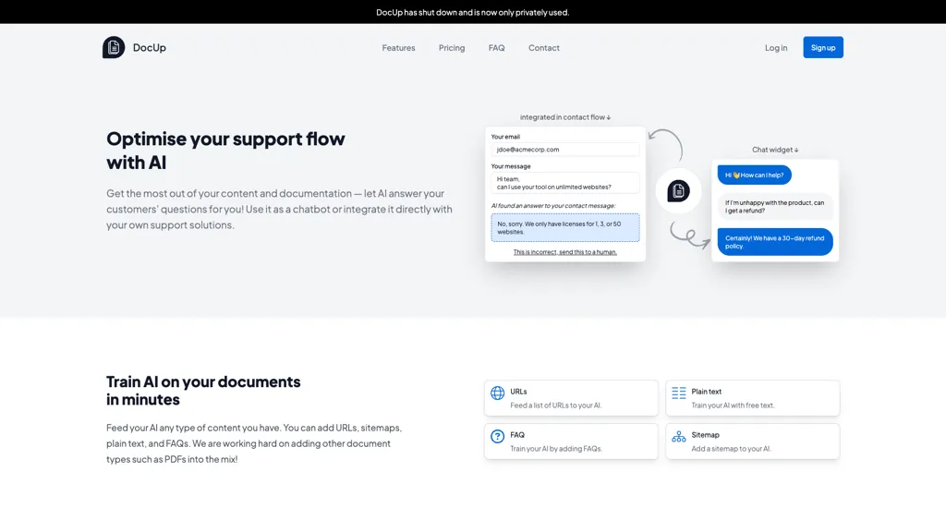The image size is (946, 532).
Task: Click 'Train AI on your documents' heading
Action: click(x=203, y=391)
